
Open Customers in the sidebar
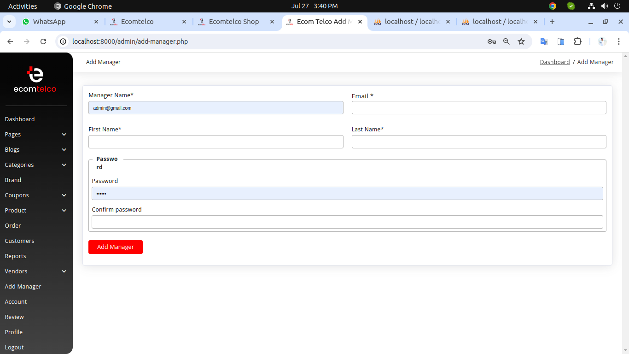click(19, 241)
